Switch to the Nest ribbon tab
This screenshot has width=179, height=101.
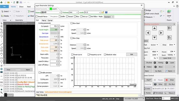[x=29, y=7]
